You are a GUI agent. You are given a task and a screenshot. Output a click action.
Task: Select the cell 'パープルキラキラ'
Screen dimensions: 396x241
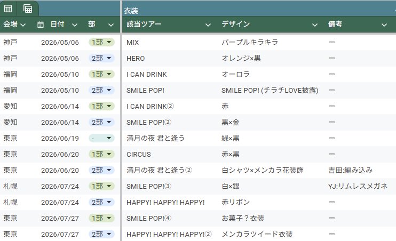pyautogui.click(x=250, y=42)
